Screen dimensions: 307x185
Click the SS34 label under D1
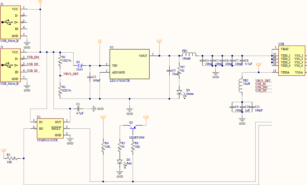pos(80,70)
